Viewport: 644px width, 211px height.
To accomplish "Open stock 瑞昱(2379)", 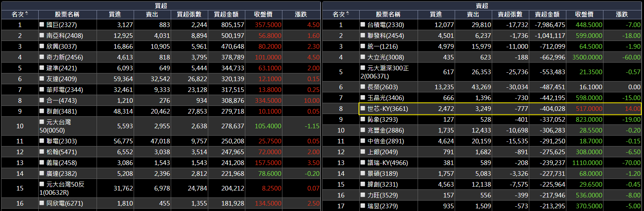I will (382, 206).
